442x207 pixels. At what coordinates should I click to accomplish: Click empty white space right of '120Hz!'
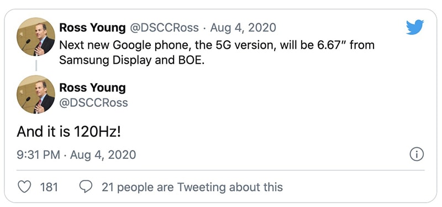pyautogui.click(x=268, y=132)
